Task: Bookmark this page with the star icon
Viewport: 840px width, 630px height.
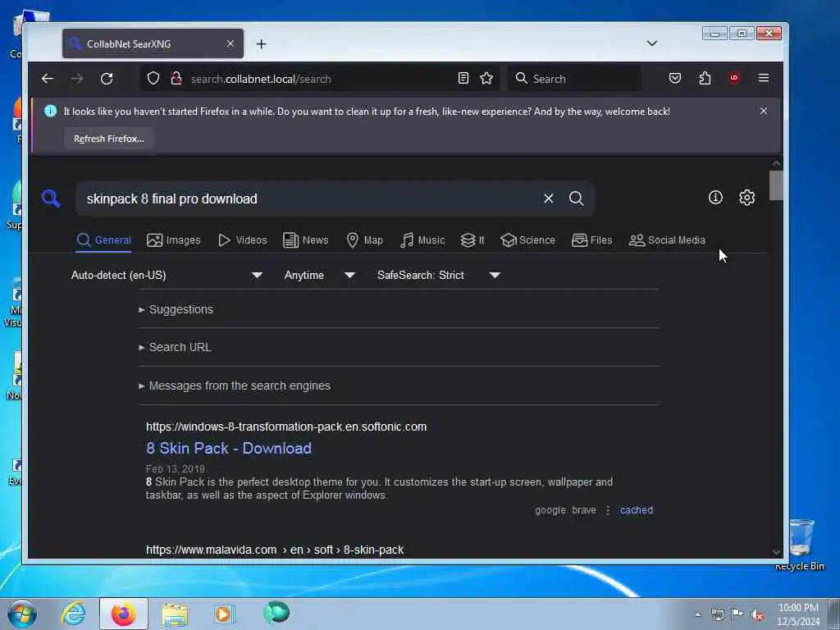Action: pos(486,79)
